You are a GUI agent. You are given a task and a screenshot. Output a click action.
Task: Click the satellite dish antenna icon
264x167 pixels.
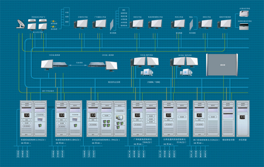[x=20, y=24]
